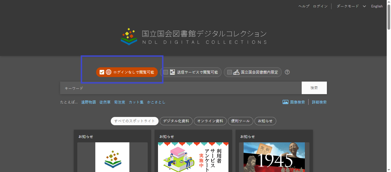Search example 徒然草
The image size is (391, 172).
coord(105,102)
